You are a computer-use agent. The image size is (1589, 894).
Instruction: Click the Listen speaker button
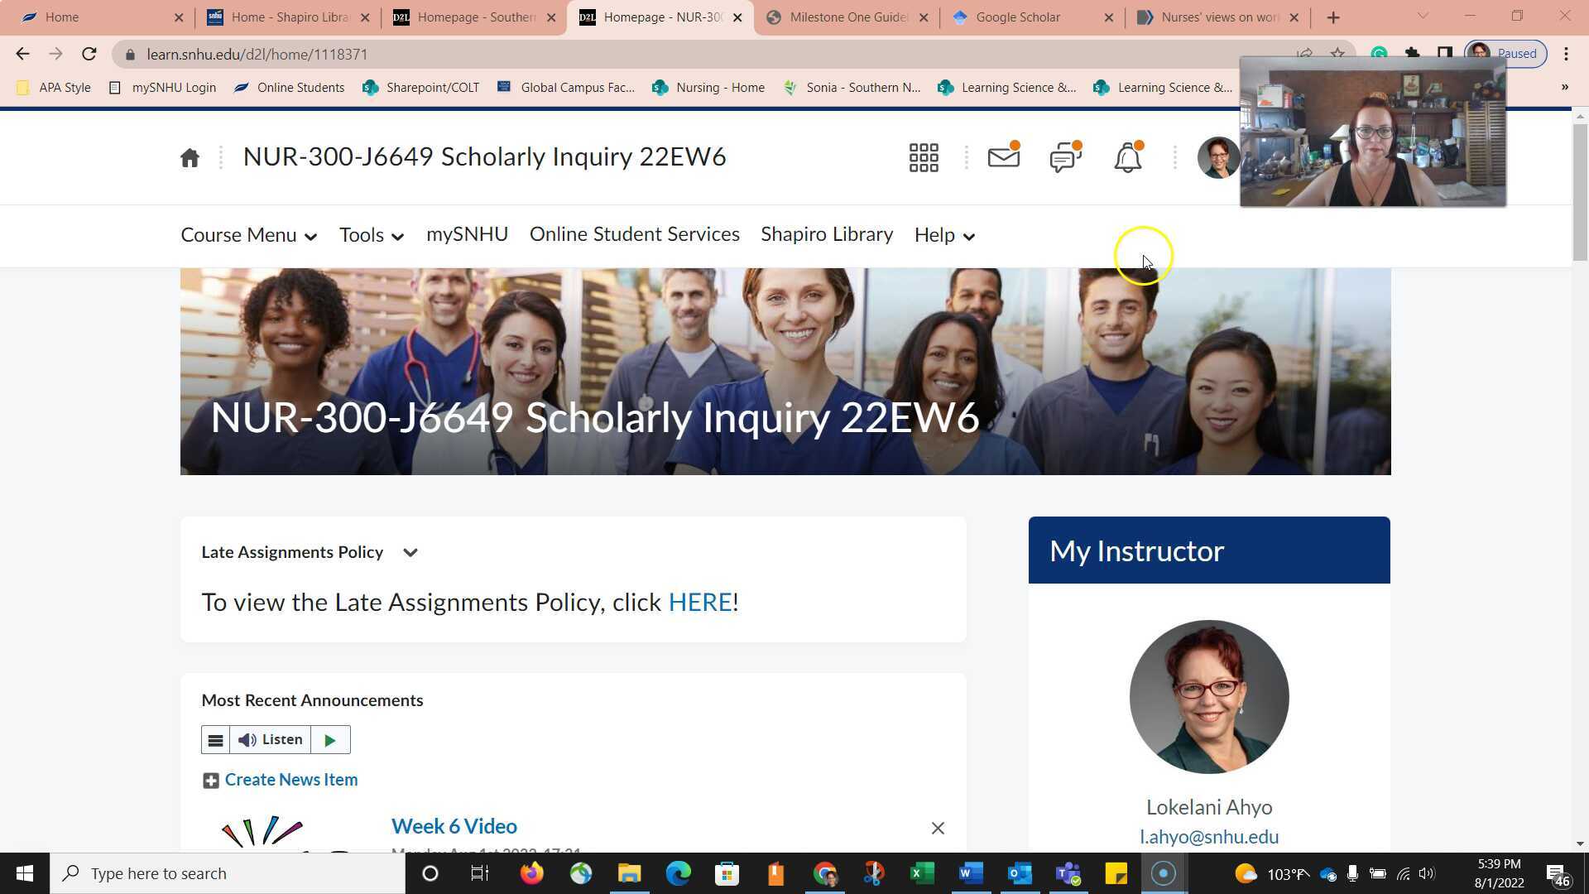(x=271, y=740)
